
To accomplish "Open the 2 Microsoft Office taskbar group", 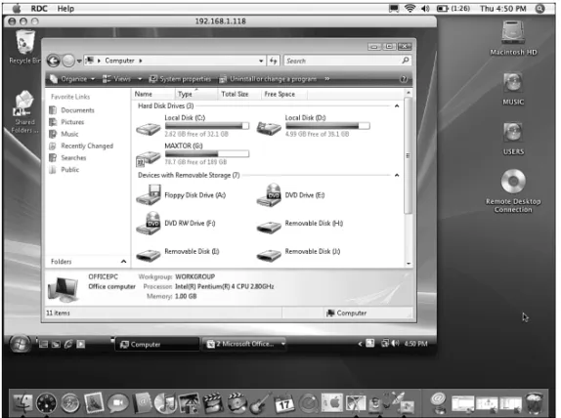I will pos(245,344).
